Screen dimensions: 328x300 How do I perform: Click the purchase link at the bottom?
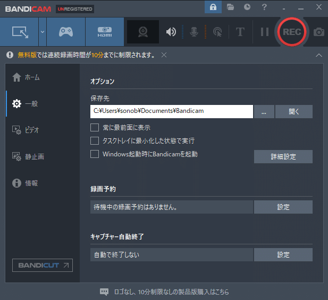(171, 292)
